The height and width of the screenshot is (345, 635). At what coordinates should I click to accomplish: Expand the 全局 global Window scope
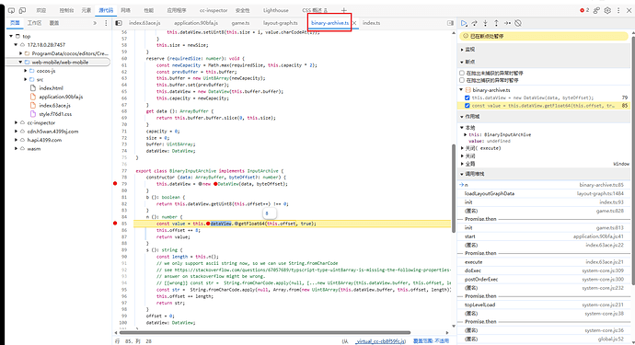point(463,164)
